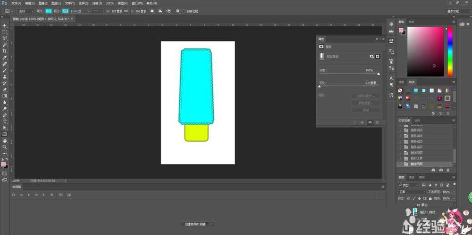Choose the Hand tool
Image resolution: width=472 pixels, height=235 pixels.
click(x=5, y=140)
